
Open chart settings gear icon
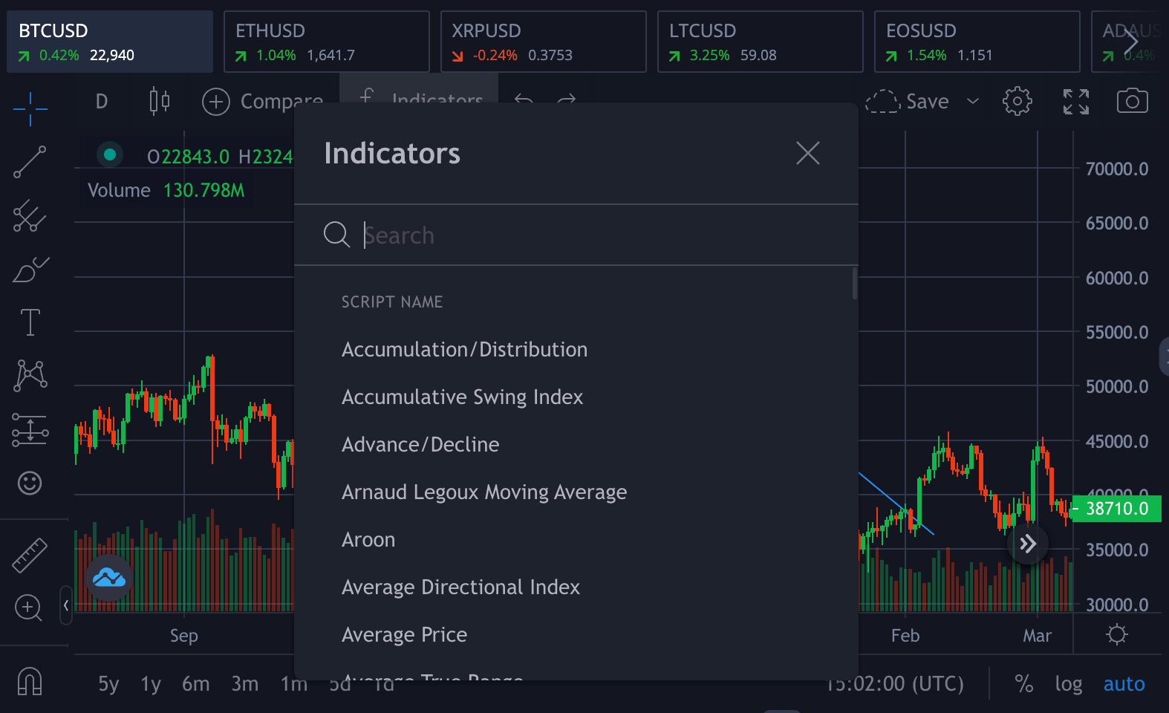point(1017,101)
